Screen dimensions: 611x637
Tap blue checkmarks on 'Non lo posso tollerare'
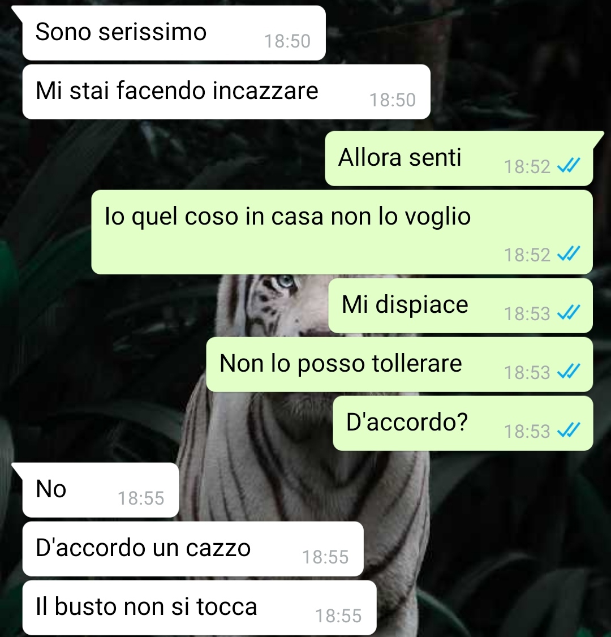[569, 371]
